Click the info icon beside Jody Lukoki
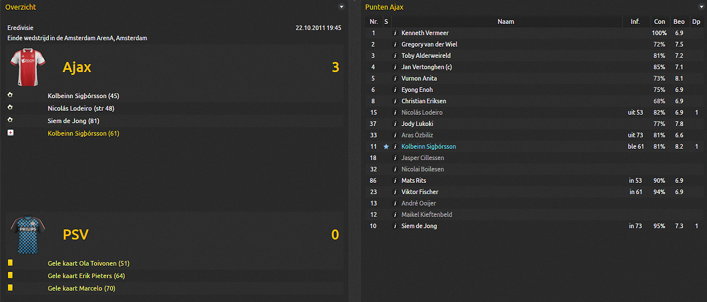 click(x=395, y=124)
